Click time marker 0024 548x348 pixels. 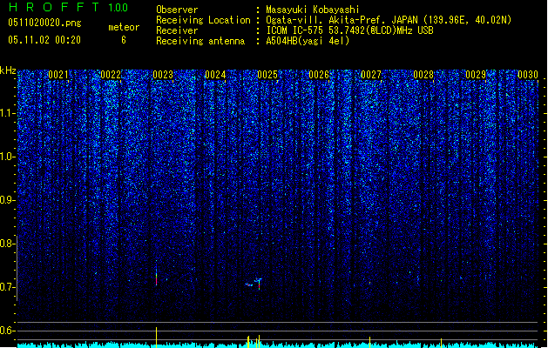pyautogui.click(x=215, y=75)
